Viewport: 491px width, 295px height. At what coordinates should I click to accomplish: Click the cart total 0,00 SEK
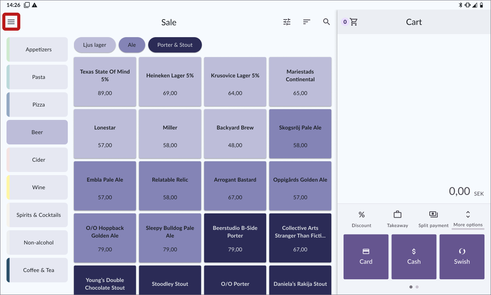pyautogui.click(x=466, y=191)
